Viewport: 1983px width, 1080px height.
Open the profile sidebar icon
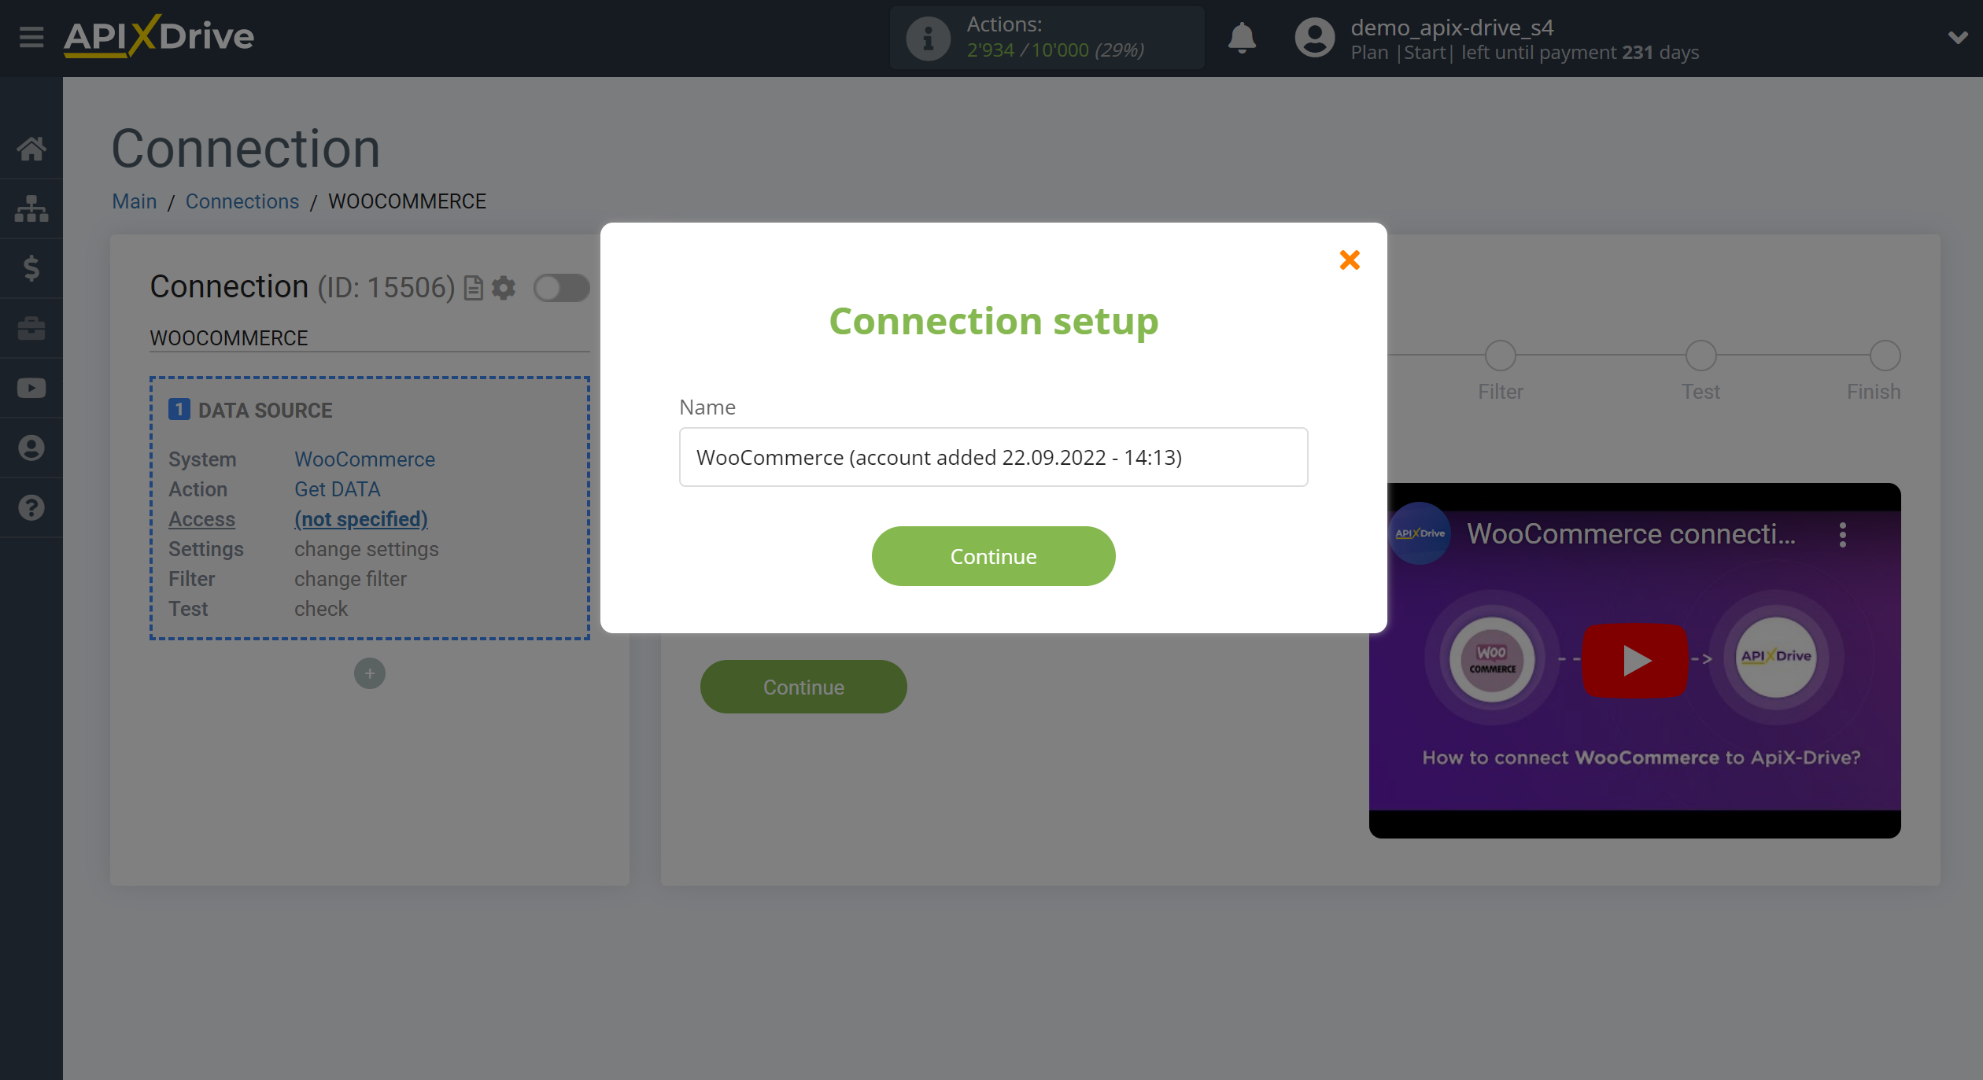(31, 448)
